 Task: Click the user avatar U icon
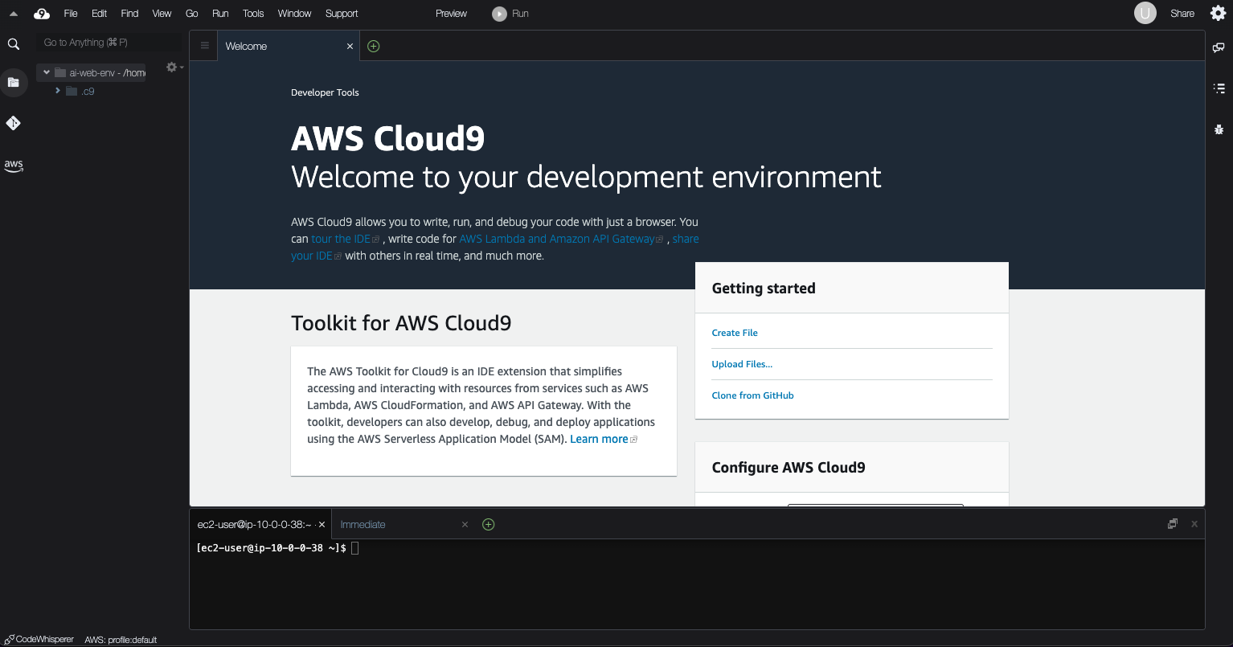coord(1145,13)
